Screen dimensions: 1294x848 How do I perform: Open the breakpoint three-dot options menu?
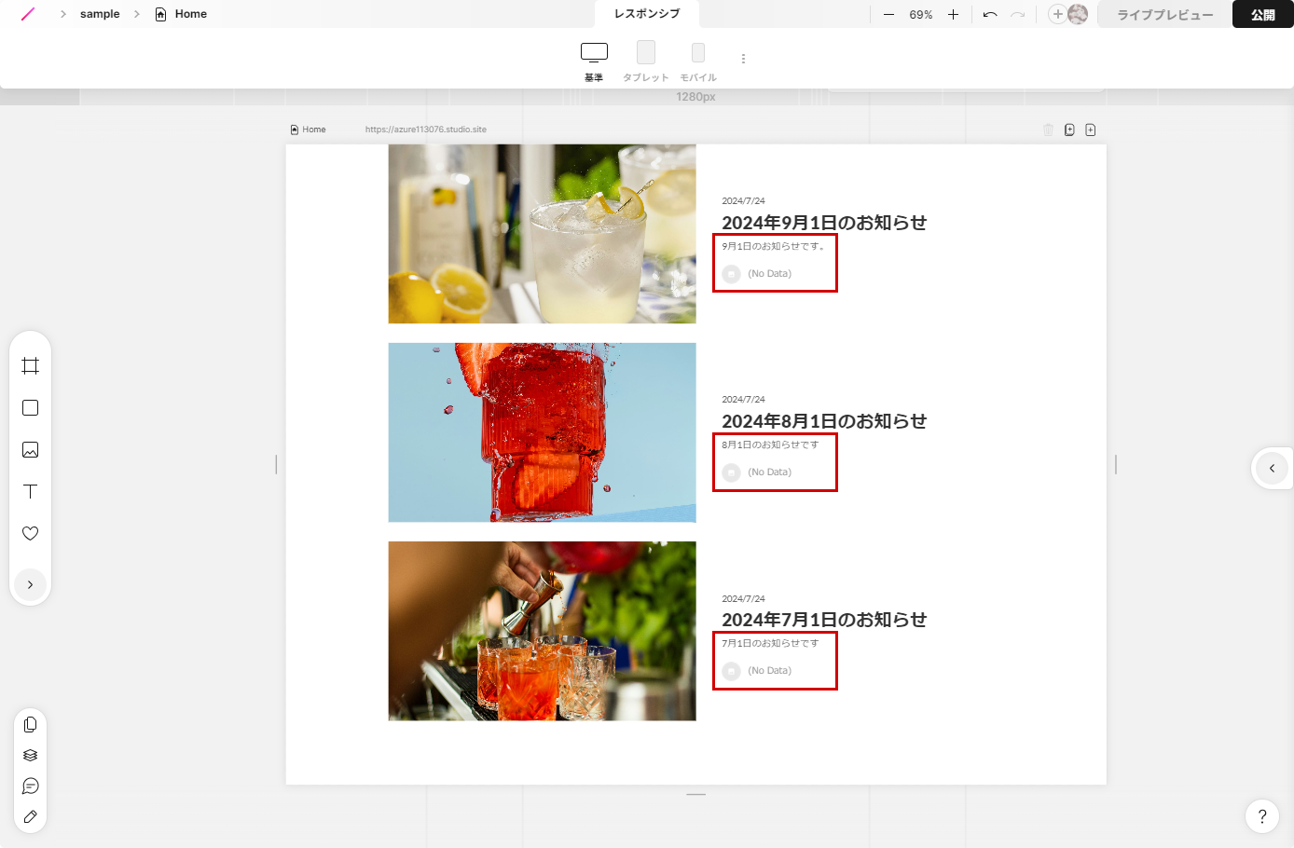click(743, 59)
